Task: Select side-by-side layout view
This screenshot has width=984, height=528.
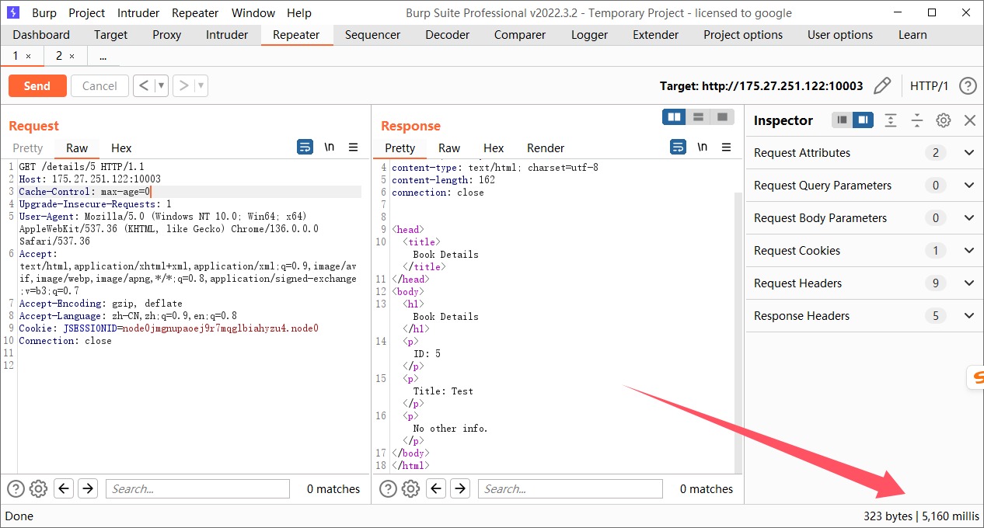Action: pyautogui.click(x=674, y=116)
